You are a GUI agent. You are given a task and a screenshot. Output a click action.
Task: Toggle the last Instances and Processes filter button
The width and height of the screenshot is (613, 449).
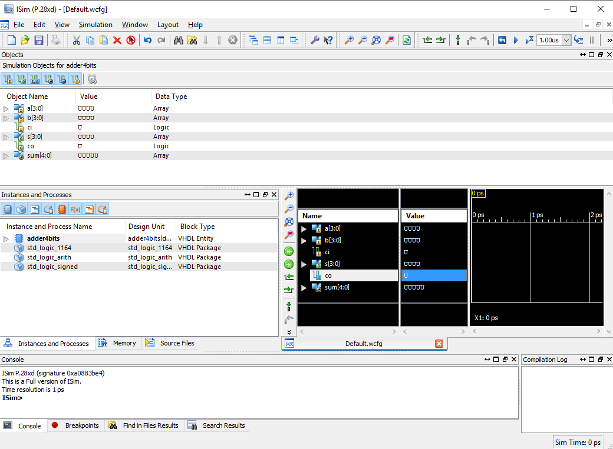pos(103,209)
